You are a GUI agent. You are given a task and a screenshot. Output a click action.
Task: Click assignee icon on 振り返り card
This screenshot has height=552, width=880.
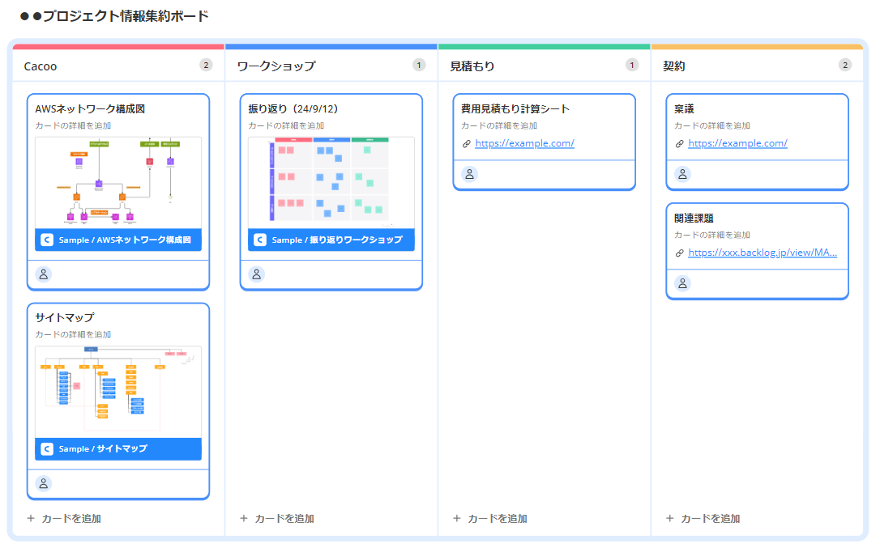tap(257, 274)
